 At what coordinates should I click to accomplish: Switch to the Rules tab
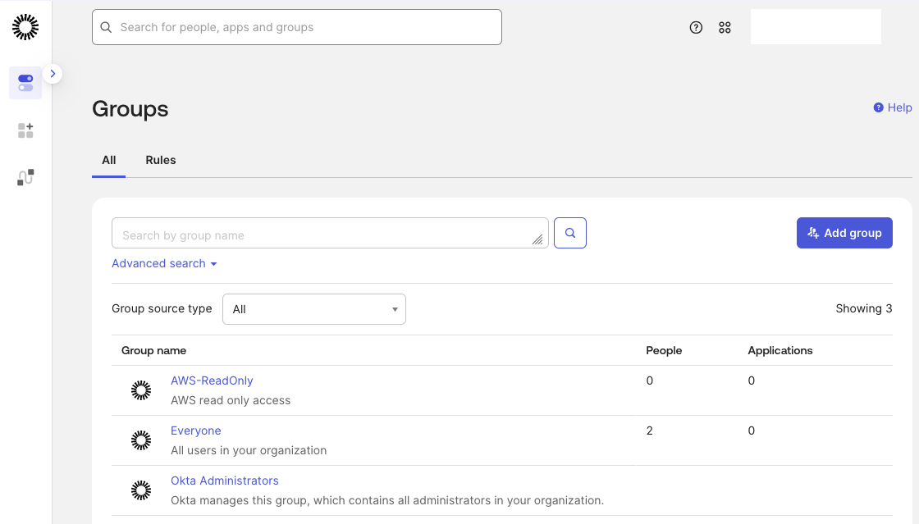click(x=160, y=160)
